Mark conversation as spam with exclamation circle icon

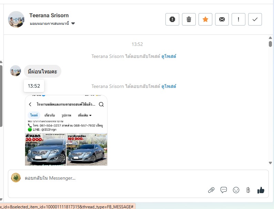172,19
